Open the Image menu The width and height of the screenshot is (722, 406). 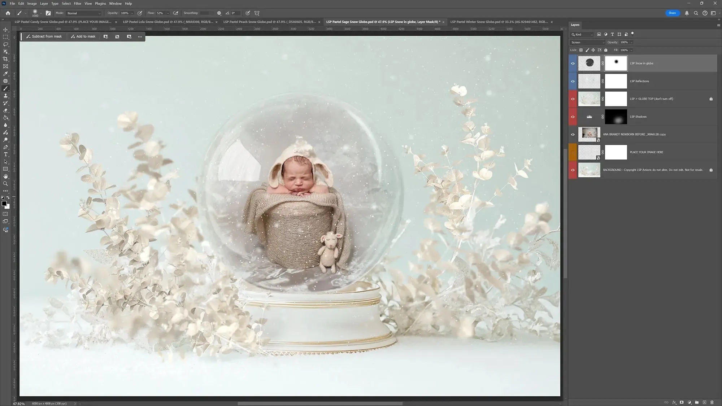(32, 3)
